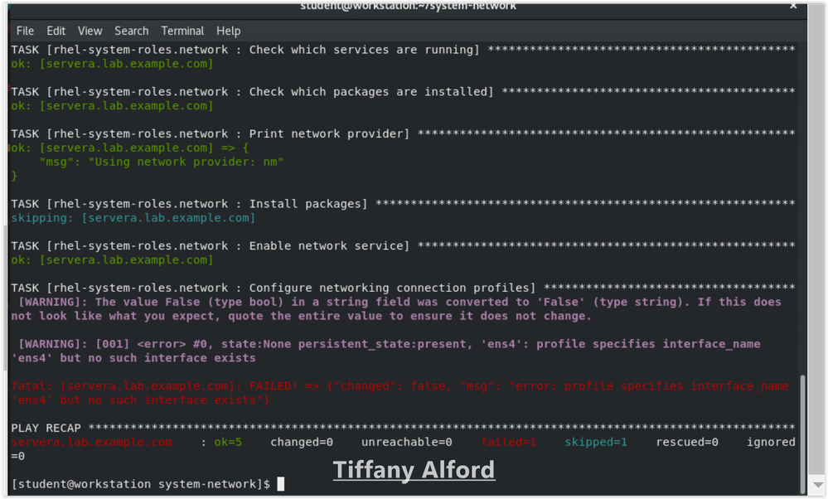
Task: Open the Edit menu
Action: (x=56, y=31)
